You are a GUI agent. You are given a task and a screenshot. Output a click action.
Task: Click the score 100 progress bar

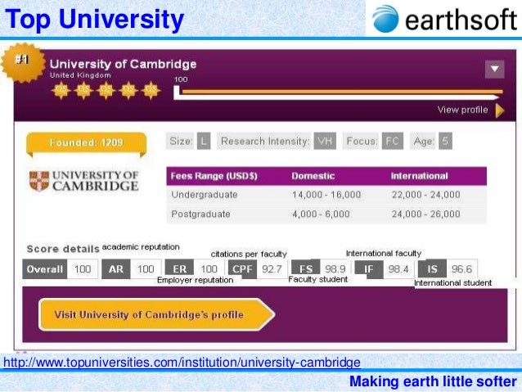338,92
